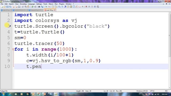Open Find with the binoculars icon
171x96 pixels.
(x=39, y=7)
